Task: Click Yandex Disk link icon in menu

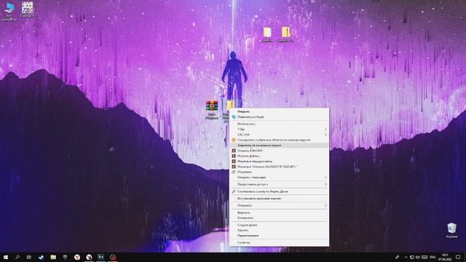Action: (x=234, y=191)
